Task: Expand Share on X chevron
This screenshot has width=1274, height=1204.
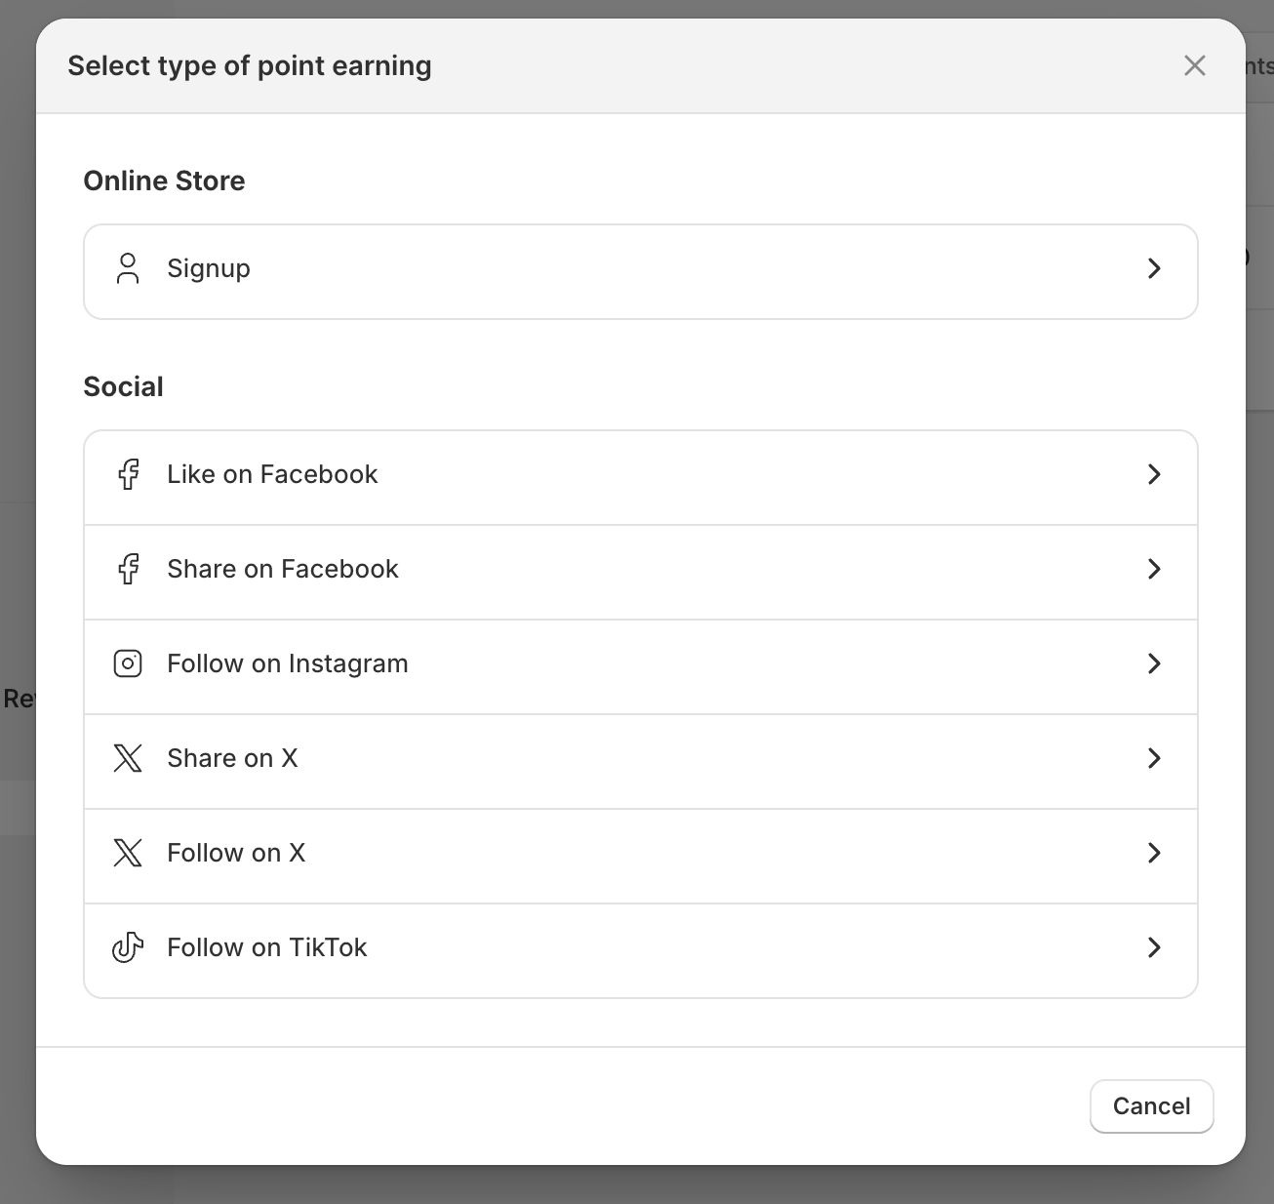Action: click(x=1154, y=758)
